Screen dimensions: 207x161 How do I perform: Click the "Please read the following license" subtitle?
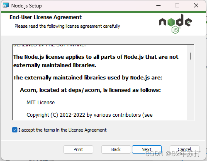[x=67, y=26]
